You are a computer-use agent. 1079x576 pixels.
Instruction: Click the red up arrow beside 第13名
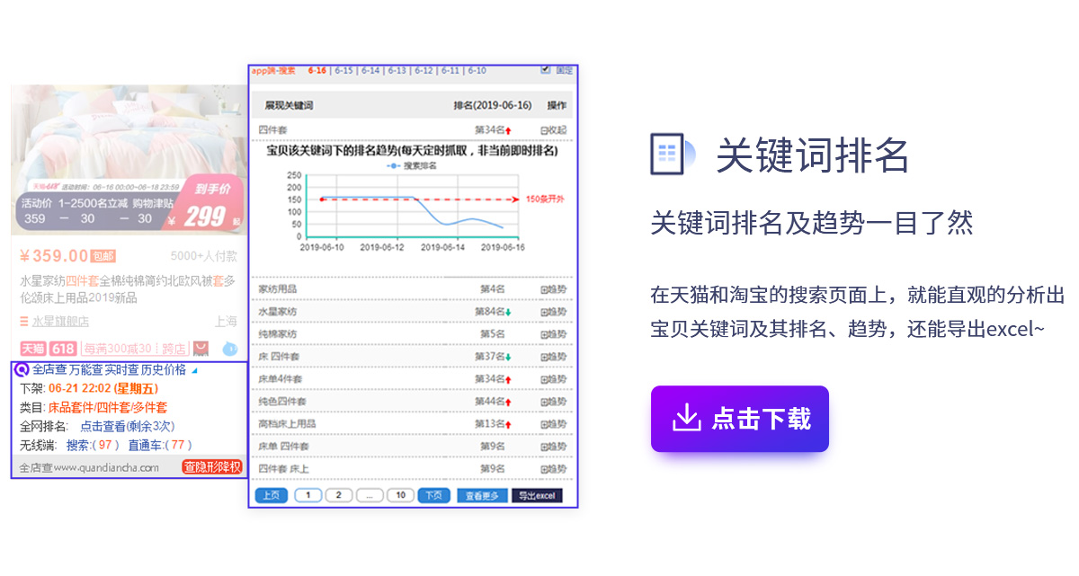tap(509, 424)
